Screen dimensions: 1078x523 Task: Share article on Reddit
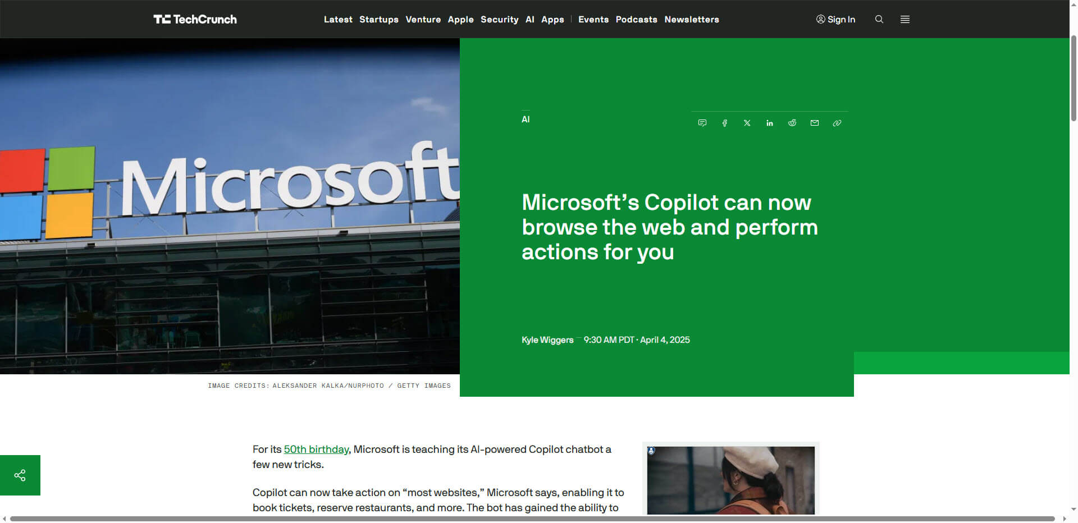pyautogui.click(x=792, y=123)
